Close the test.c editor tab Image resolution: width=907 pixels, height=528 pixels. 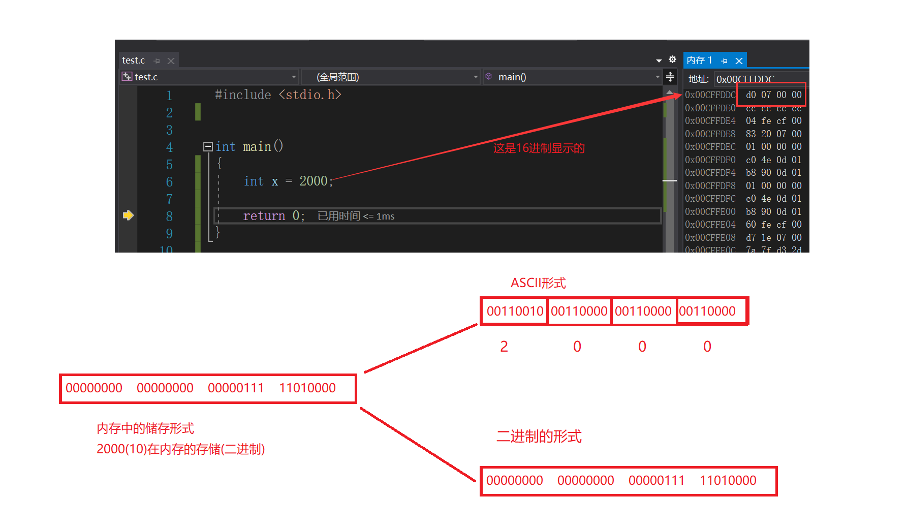coord(171,61)
